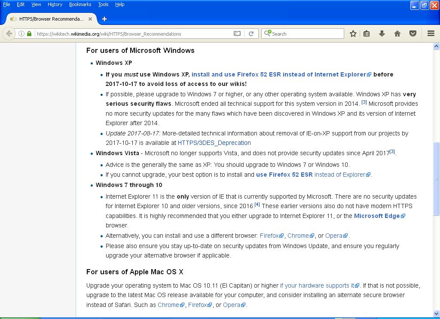Follow 'if your hardware supports it' link

point(320,285)
